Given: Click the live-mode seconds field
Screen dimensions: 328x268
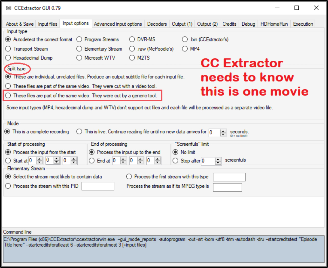Looking at the screenshot, I should click(214, 133).
